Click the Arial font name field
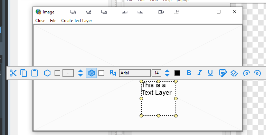Image resolution: width=266 pixels, height=135 pixels. click(135, 73)
